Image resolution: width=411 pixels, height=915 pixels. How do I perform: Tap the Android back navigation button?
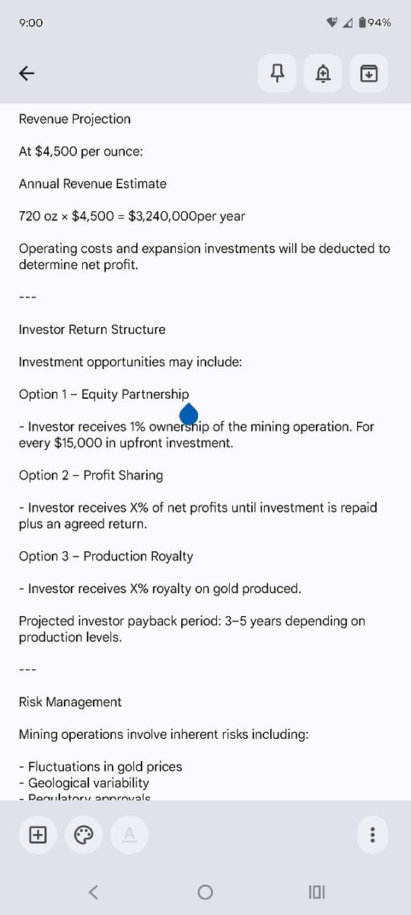click(93, 891)
